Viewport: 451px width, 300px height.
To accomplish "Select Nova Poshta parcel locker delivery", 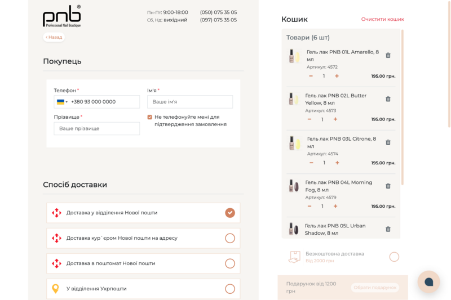I will [229, 263].
